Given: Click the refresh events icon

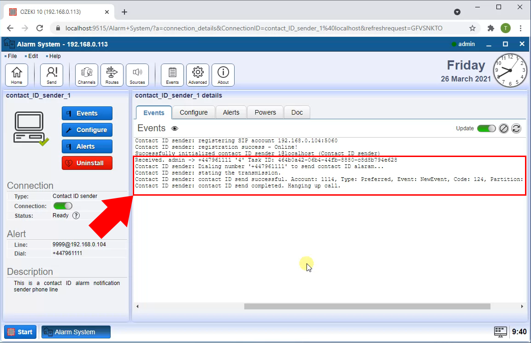Looking at the screenshot, I should (x=516, y=128).
